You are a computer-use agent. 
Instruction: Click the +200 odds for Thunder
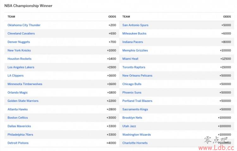112,25
